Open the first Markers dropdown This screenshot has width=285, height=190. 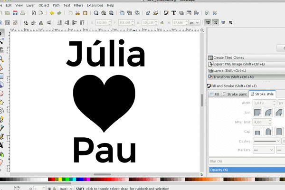[x=264, y=150]
